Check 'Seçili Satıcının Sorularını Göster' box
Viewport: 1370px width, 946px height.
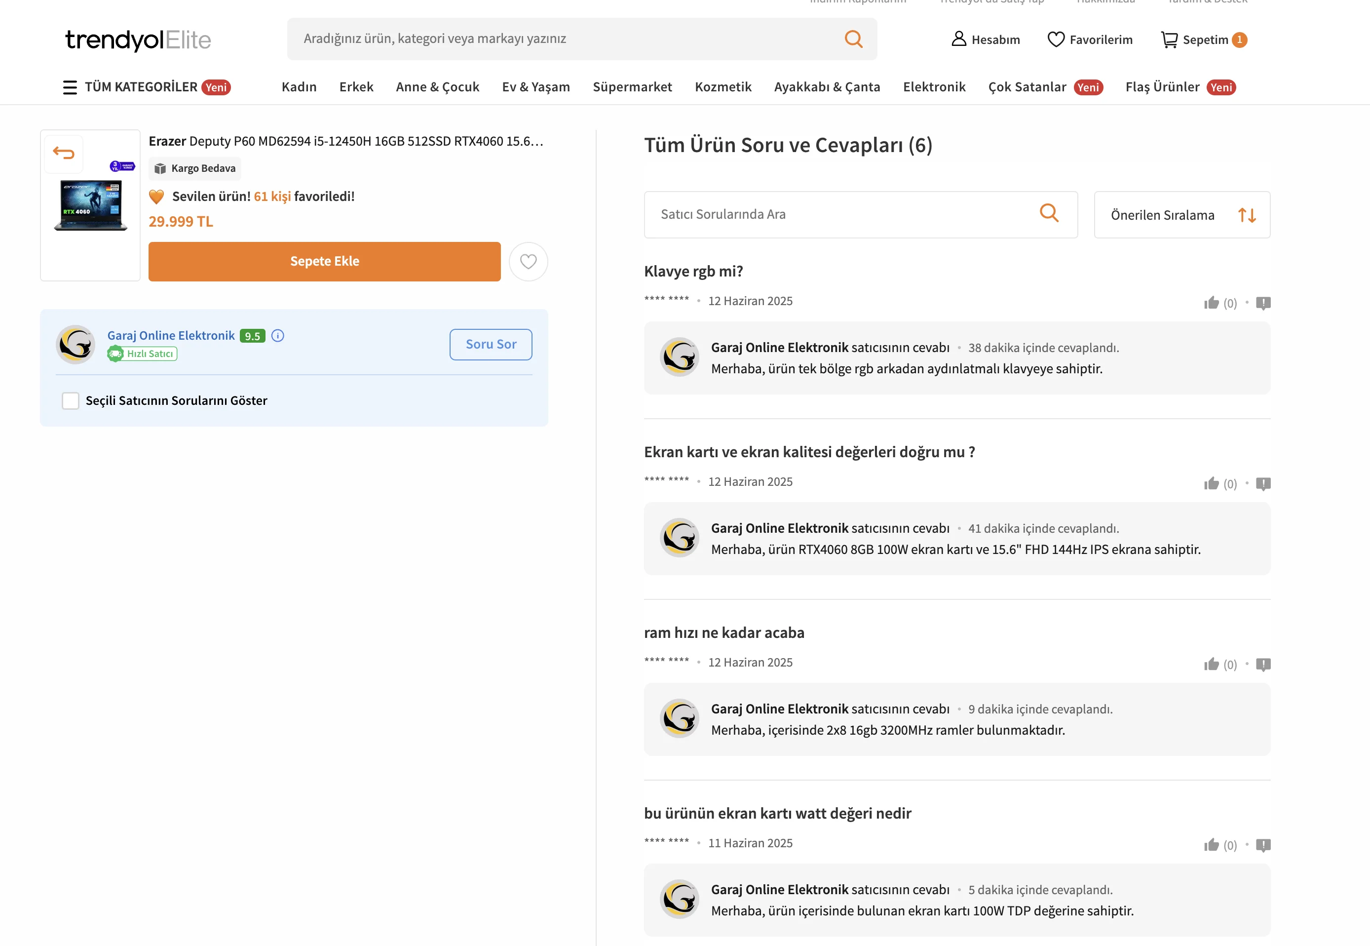click(71, 401)
